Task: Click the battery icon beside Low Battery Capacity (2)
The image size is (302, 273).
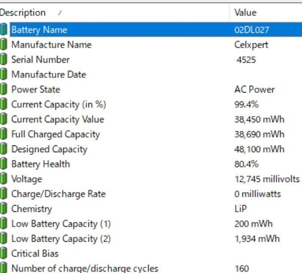Action: (x=4, y=238)
